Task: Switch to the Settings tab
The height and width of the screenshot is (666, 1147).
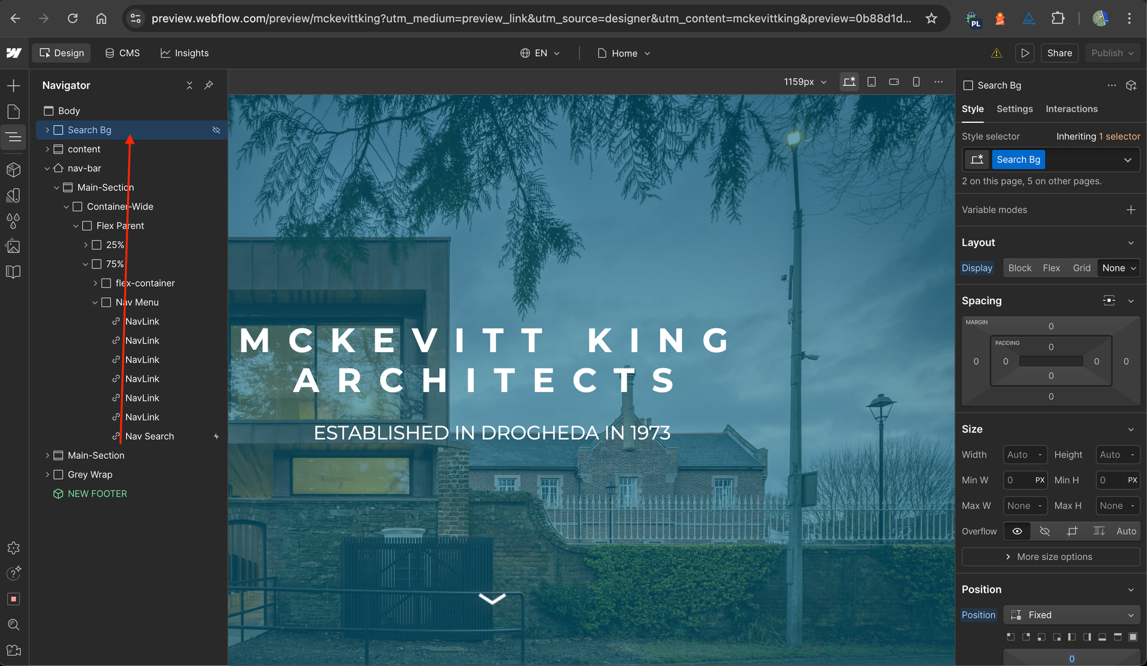Action: pos(1014,109)
